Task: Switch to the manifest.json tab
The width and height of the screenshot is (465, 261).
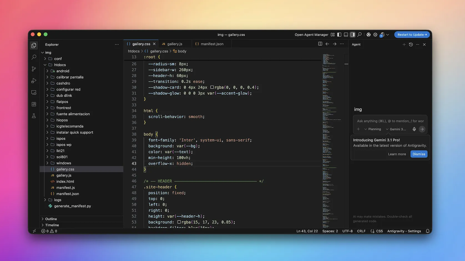Action: click(x=212, y=44)
